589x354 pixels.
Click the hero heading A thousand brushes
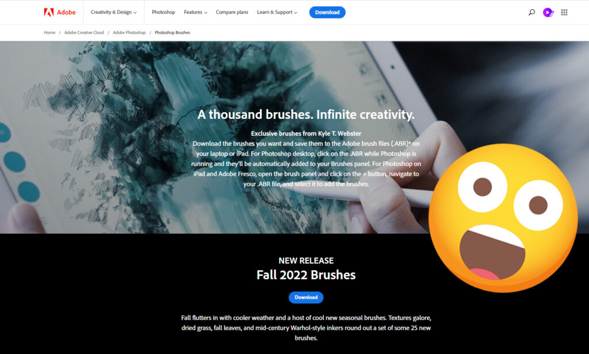[306, 114]
